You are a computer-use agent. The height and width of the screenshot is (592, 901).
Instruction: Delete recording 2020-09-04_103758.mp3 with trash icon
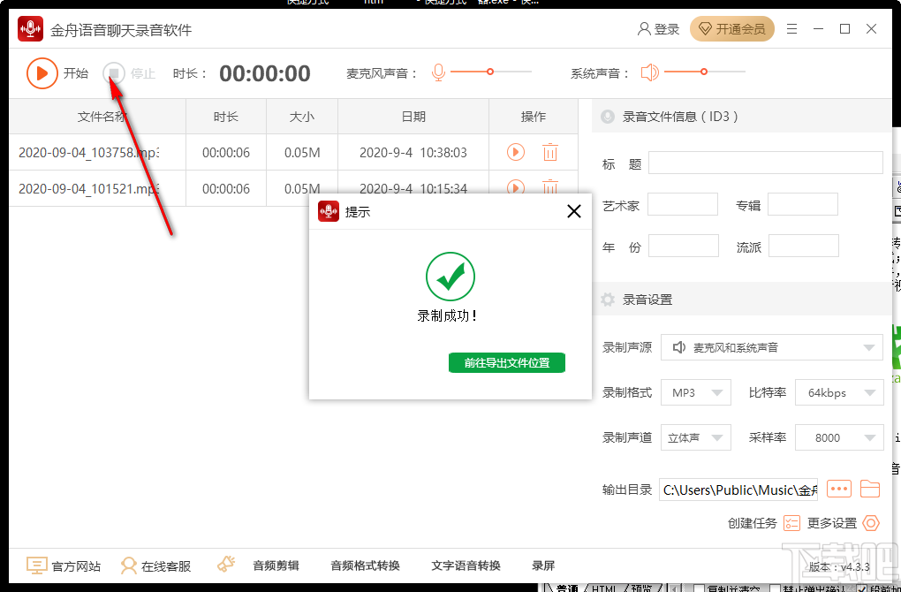(550, 152)
